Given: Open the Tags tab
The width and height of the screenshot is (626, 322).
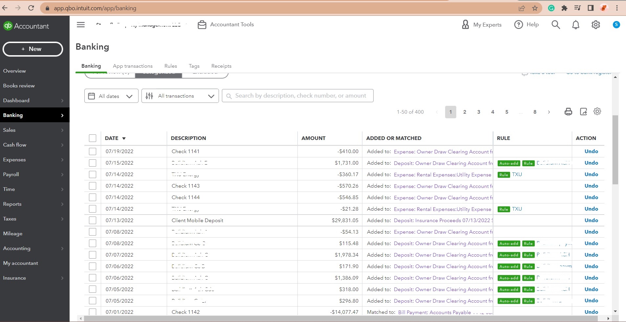Looking at the screenshot, I should 194,66.
